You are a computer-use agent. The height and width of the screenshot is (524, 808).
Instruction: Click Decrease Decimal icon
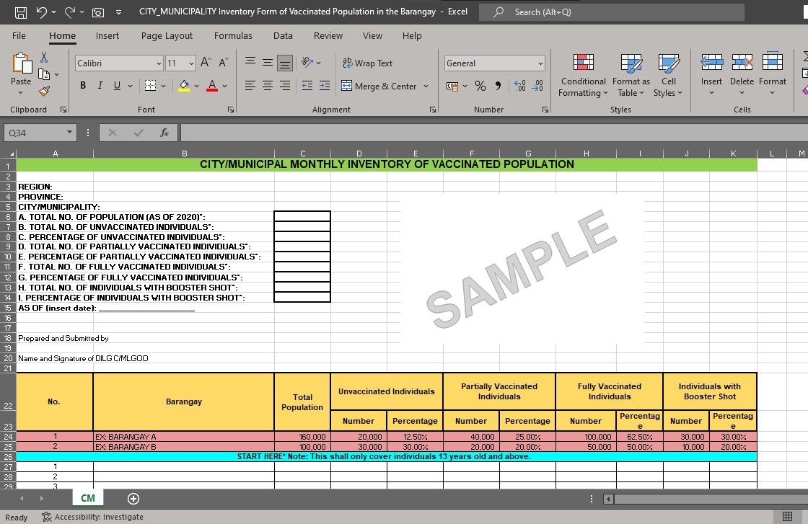click(537, 86)
